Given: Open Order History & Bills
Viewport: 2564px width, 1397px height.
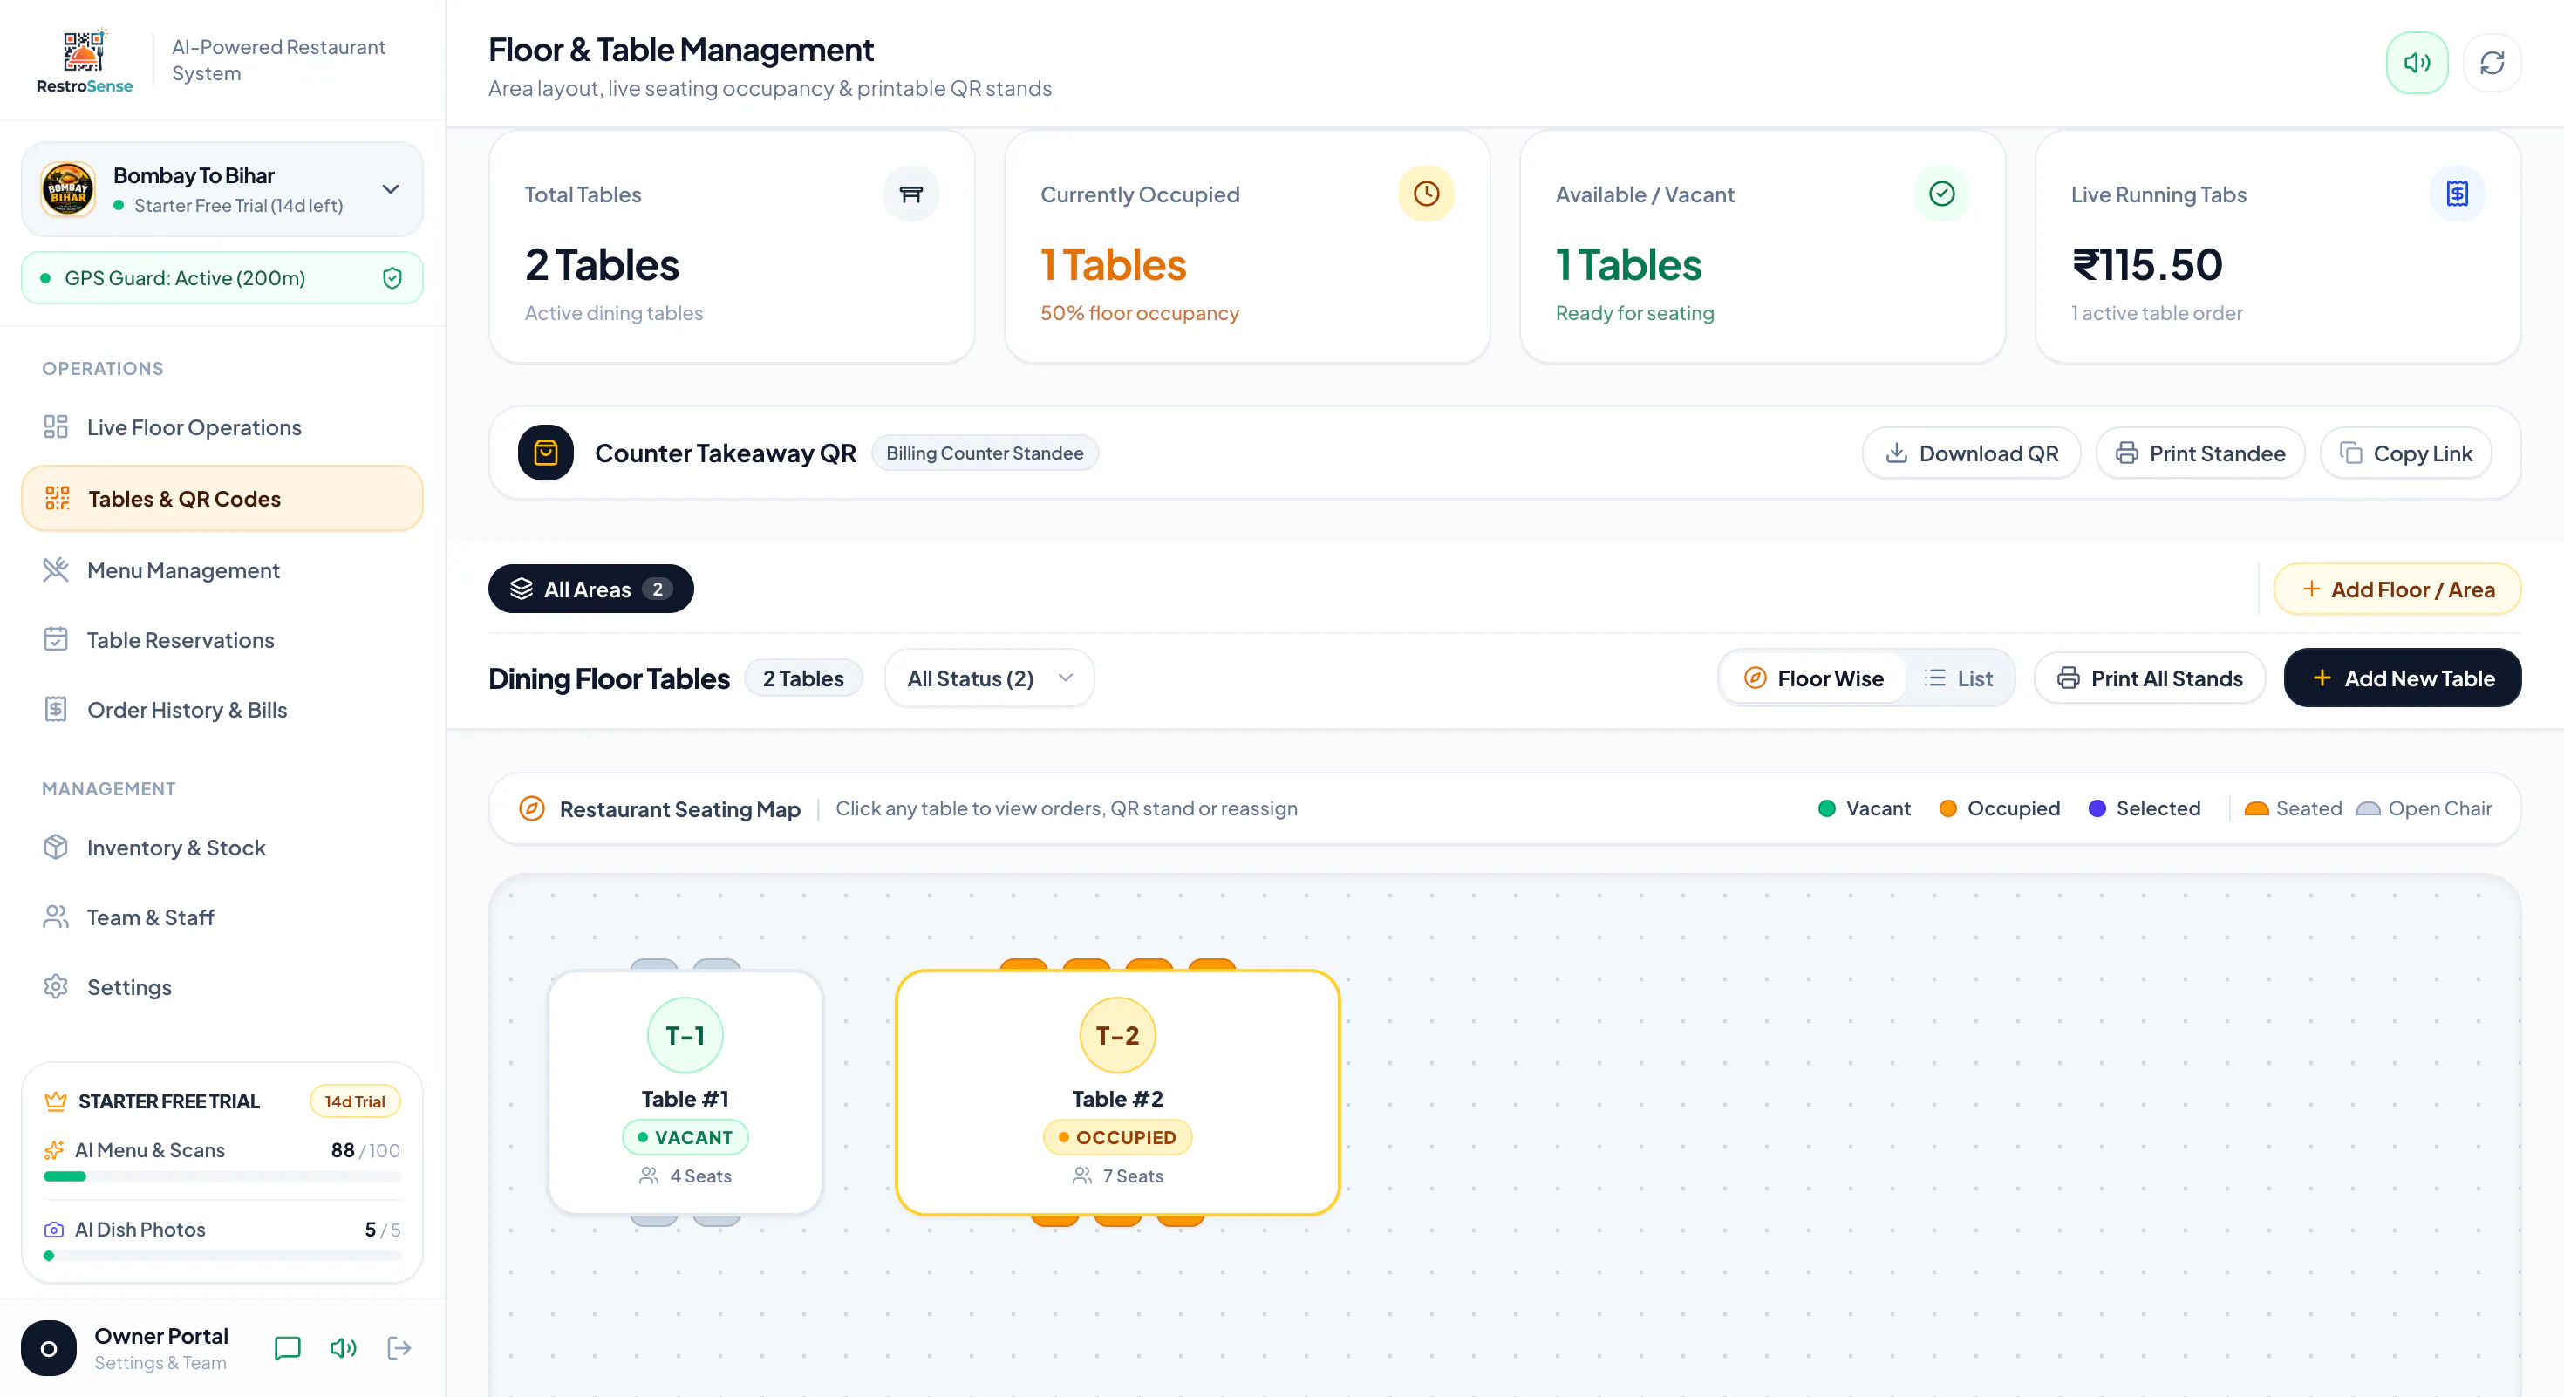Looking at the screenshot, I should [222, 710].
